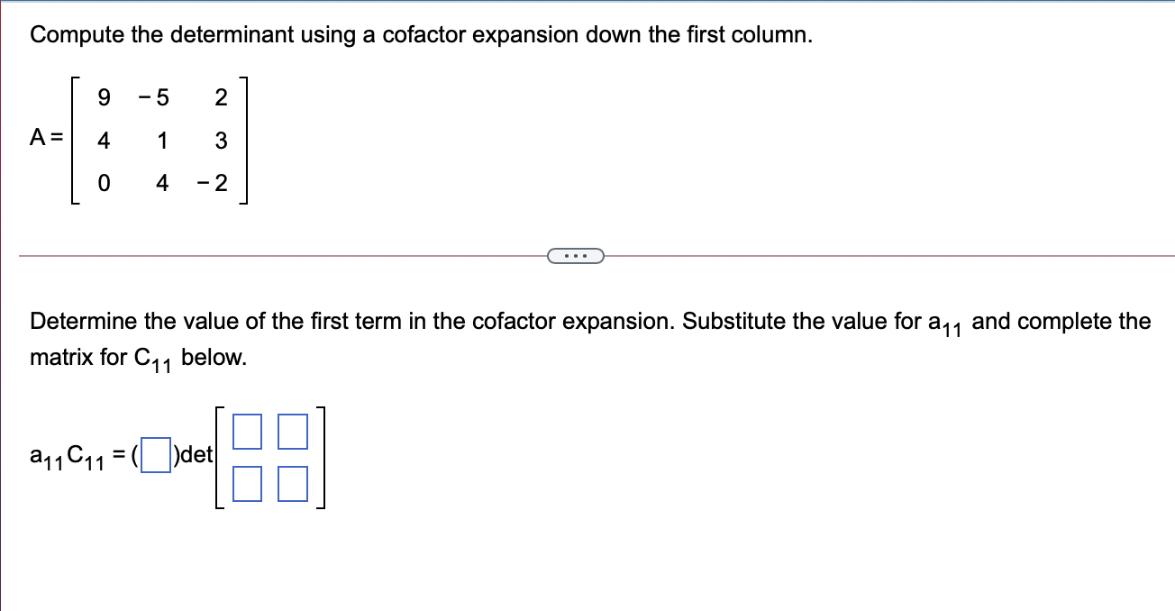Image resolution: width=1175 pixels, height=611 pixels.
Task: Collapse the question divider using the dotted pill
Action: (576, 256)
